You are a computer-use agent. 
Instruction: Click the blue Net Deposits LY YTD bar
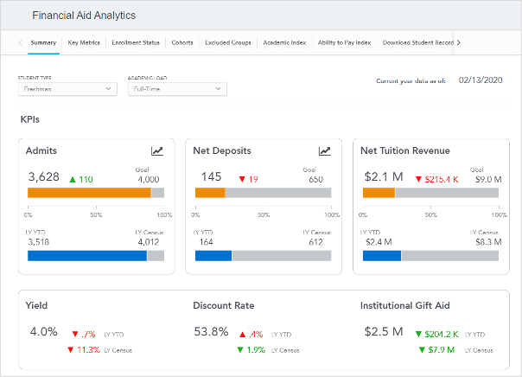[x=213, y=256]
